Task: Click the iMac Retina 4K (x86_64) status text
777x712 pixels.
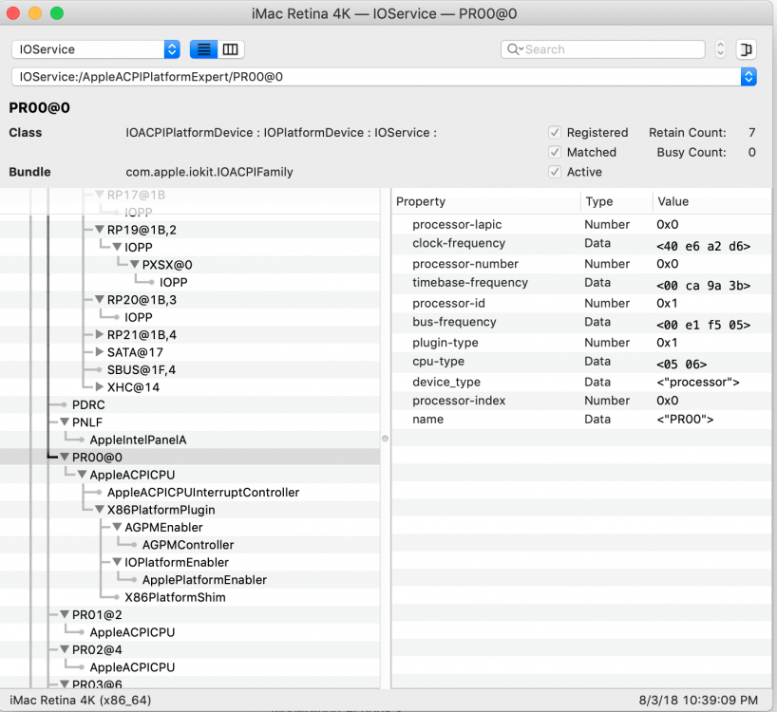Action: pyautogui.click(x=81, y=700)
